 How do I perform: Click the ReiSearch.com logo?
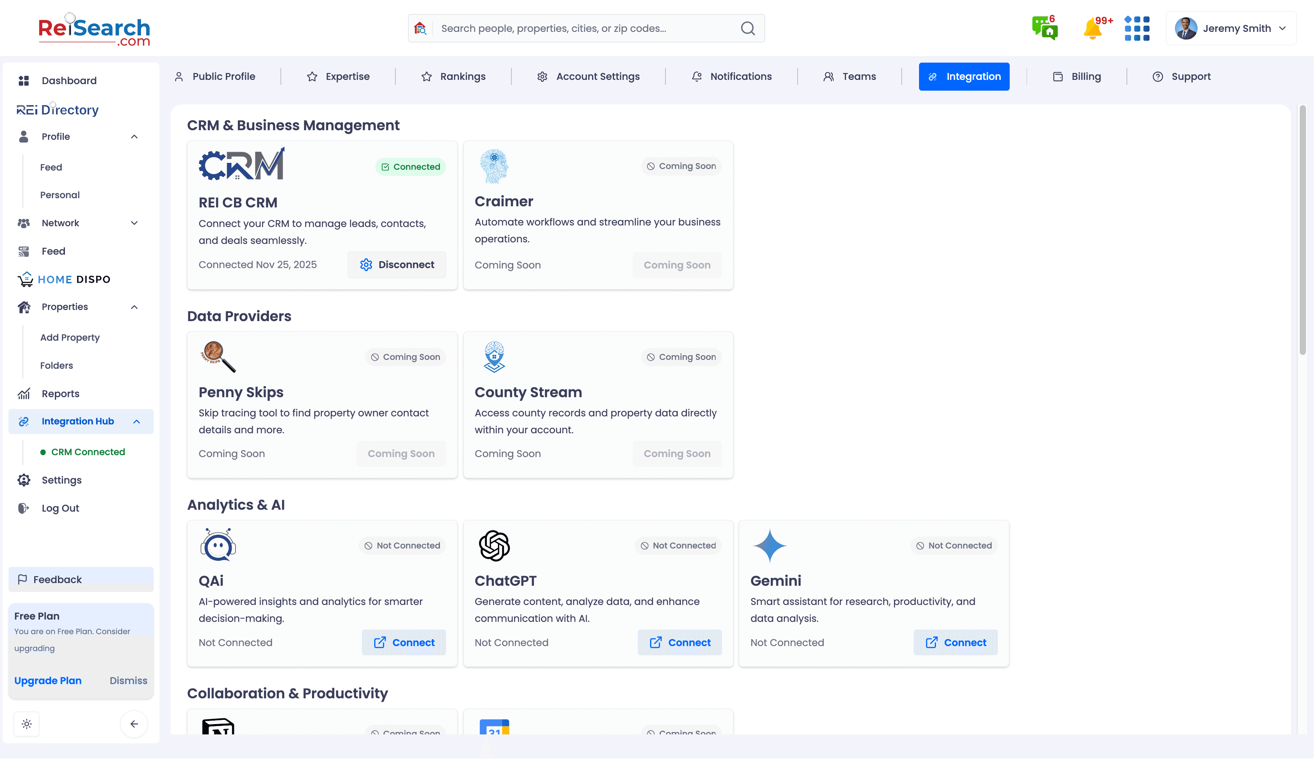[x=94, y=30]
